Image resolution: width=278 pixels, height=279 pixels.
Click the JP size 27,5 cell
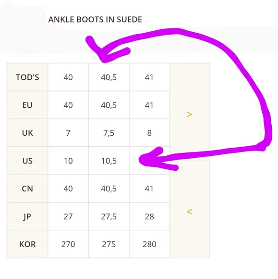[109, 216]
